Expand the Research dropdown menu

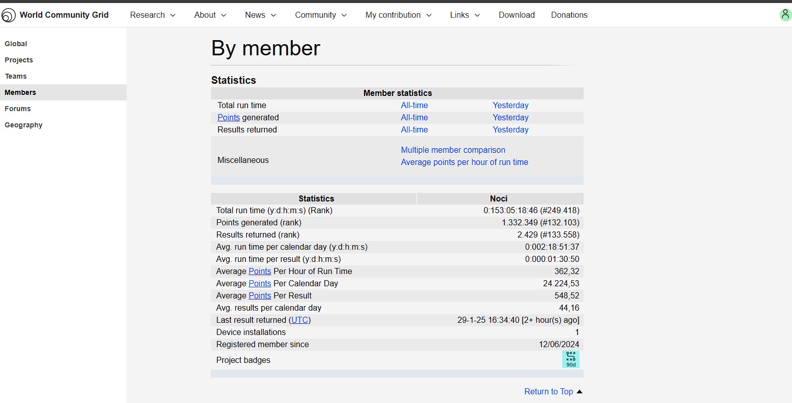[153, 15]
